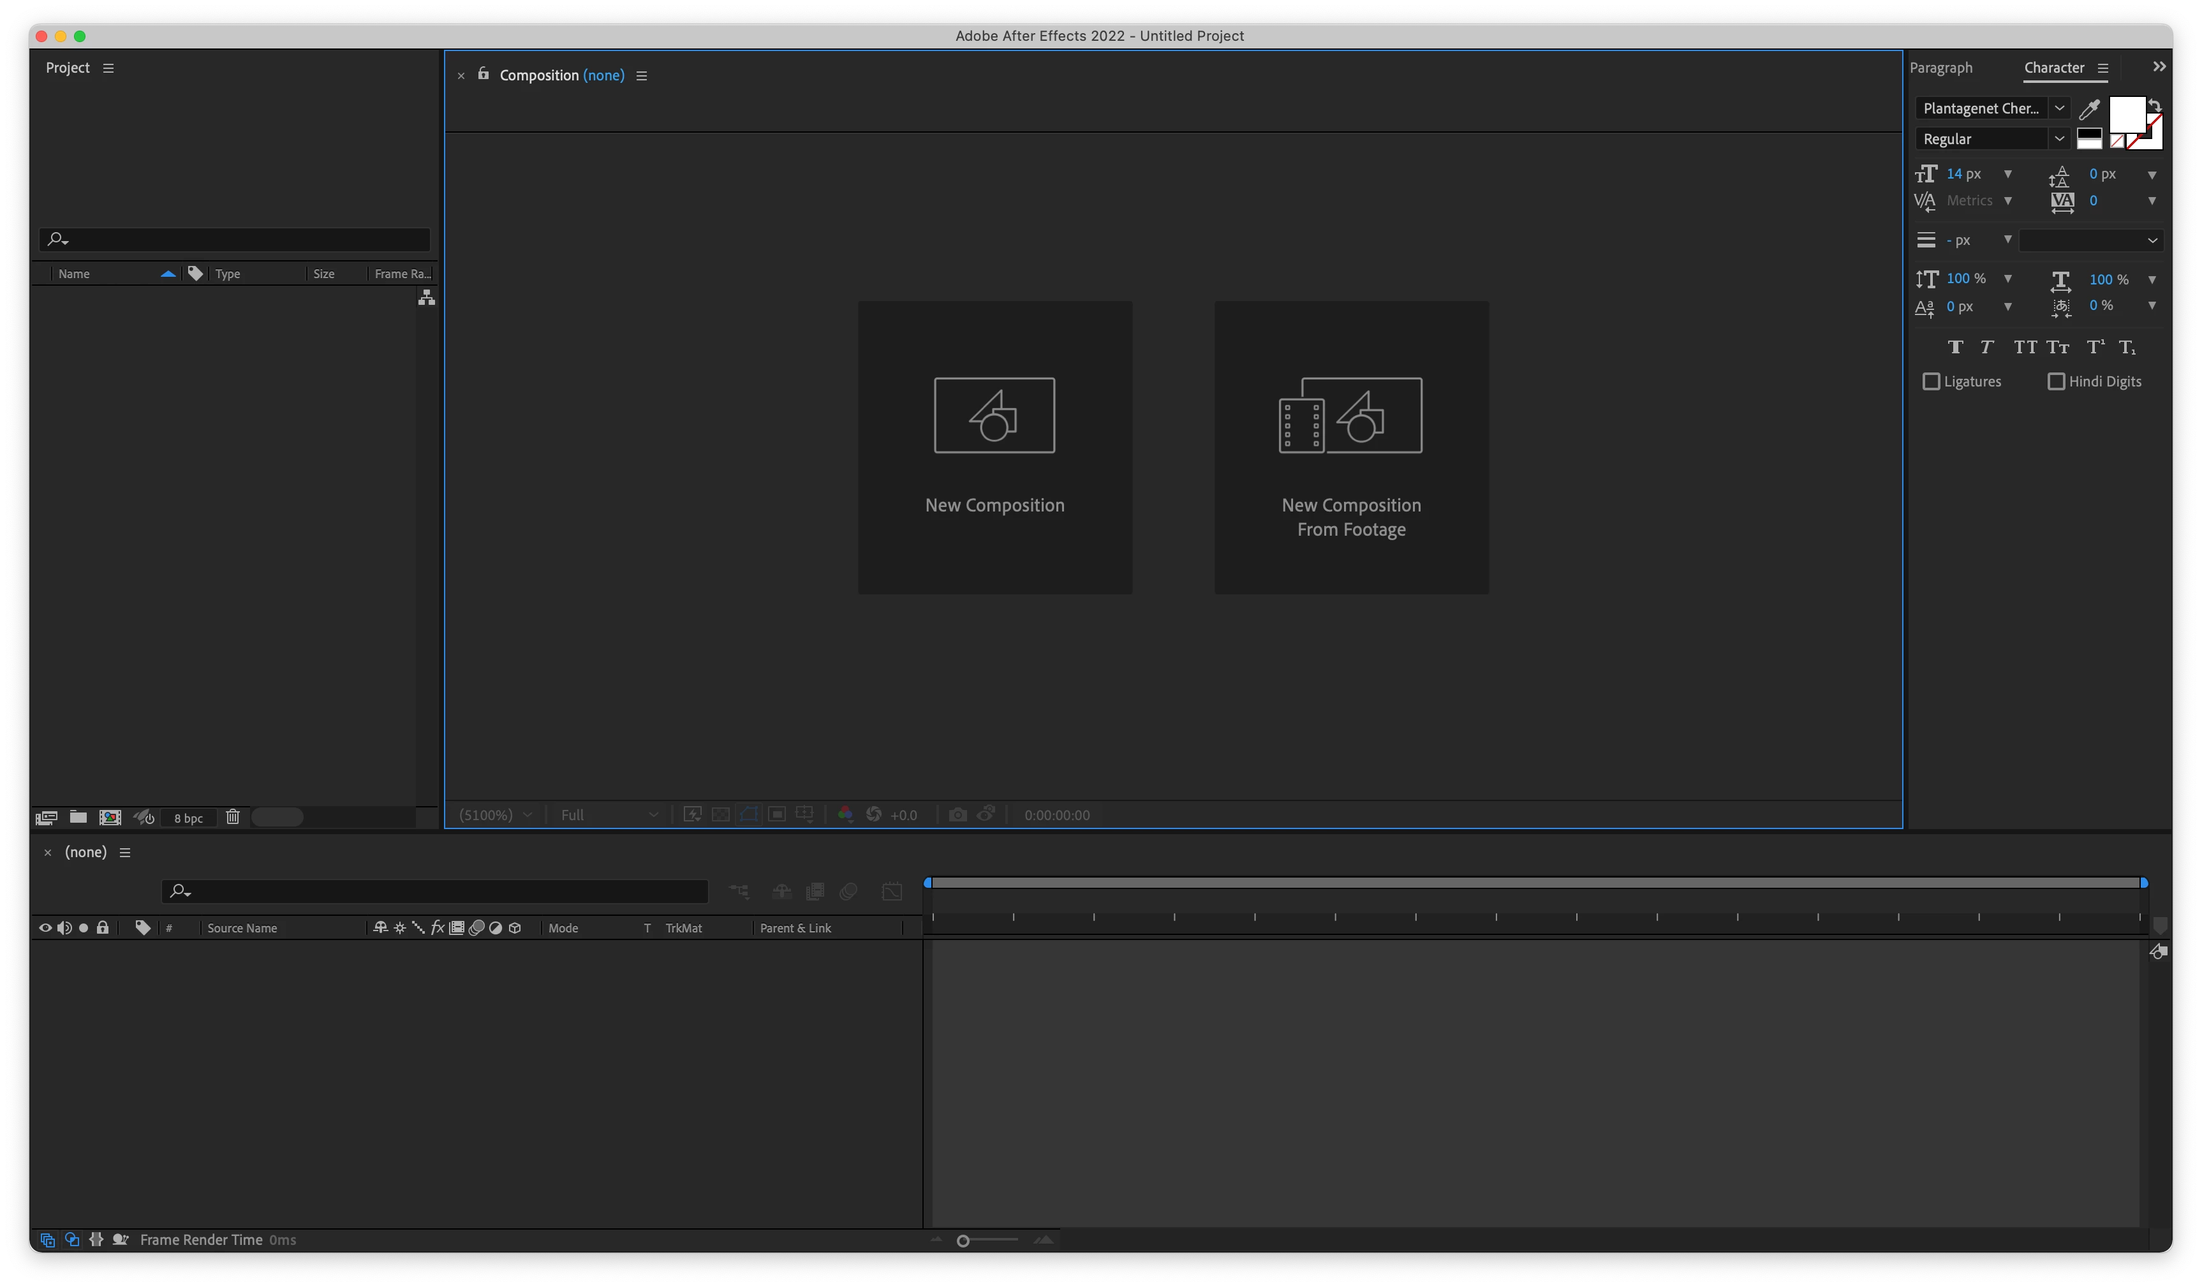Click the Faux Italic button
Screen dimensions: 2202x1287
[x=1986, y=348]
